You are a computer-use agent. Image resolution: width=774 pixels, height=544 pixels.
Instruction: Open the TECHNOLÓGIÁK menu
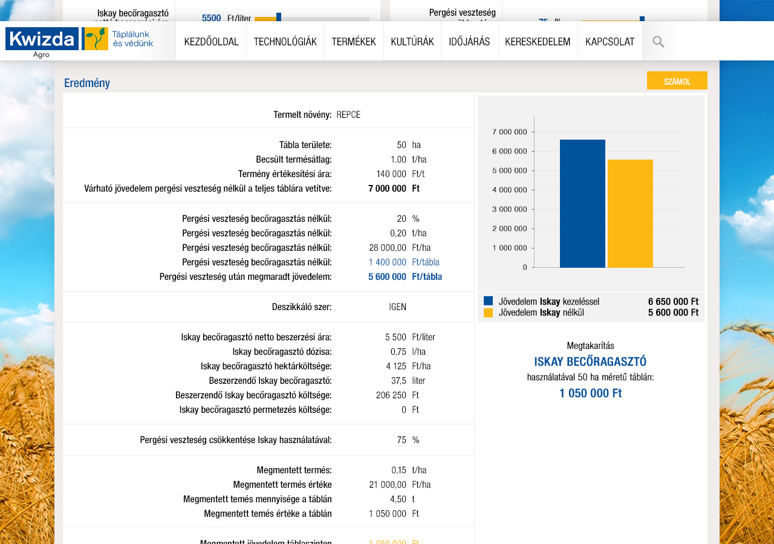pos(285,42)
